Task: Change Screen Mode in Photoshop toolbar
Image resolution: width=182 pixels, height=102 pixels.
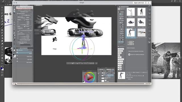Action: [2, 75]
